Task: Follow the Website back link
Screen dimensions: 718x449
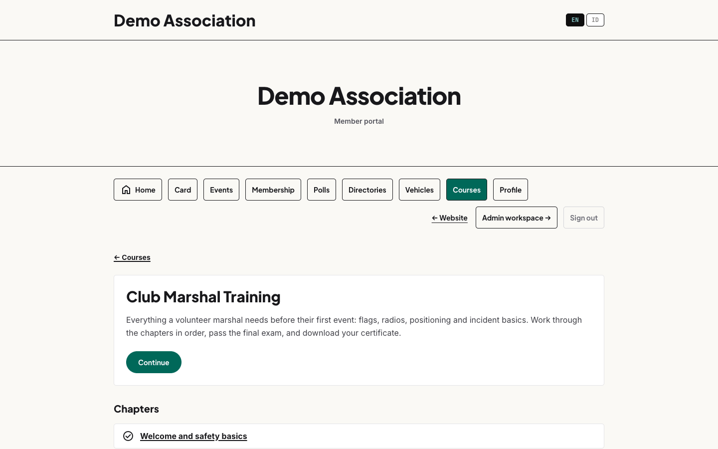Action: (450, 218)
